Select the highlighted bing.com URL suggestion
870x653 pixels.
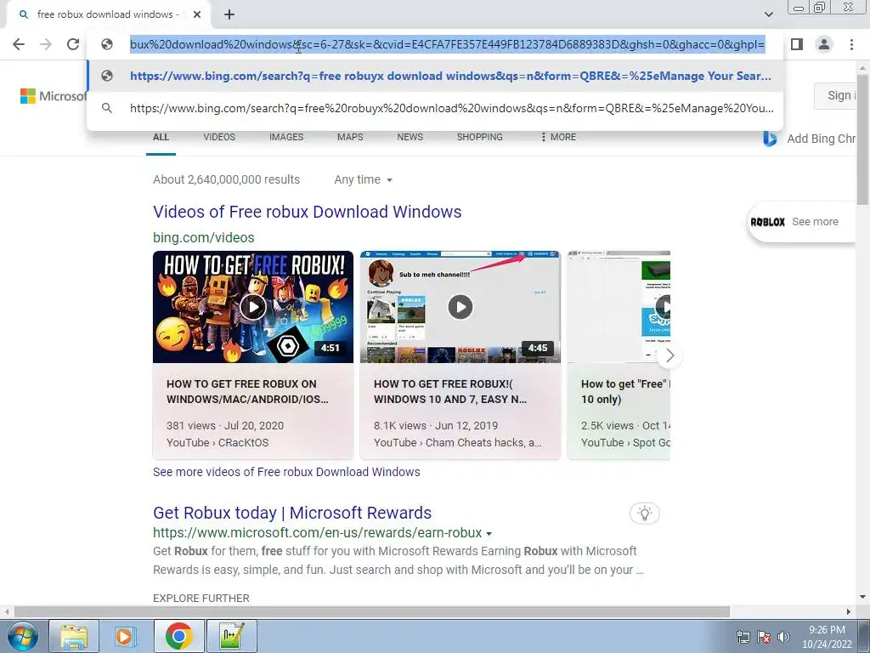click(435, 76)
